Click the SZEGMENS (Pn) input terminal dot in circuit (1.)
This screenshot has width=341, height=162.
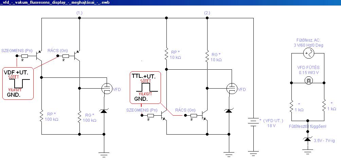click(x=17, y=56)
